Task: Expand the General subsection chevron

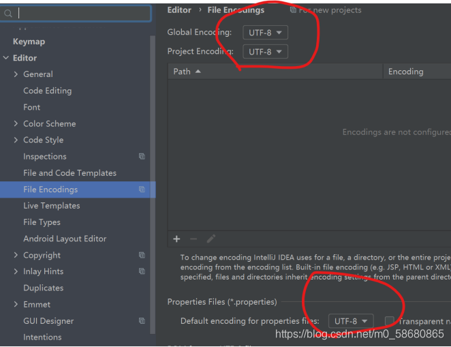Action: tap(16, 74)
